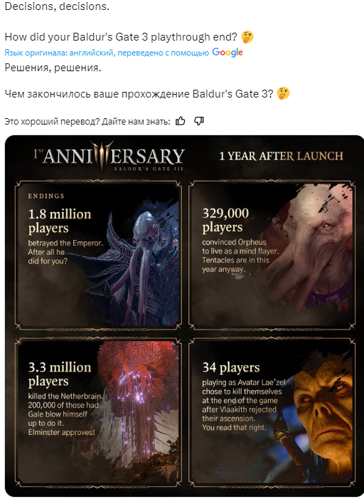Click the '3.3 million players' statistic
The width and height of the screenshot is (364, 499).
(x=60, y=374)
